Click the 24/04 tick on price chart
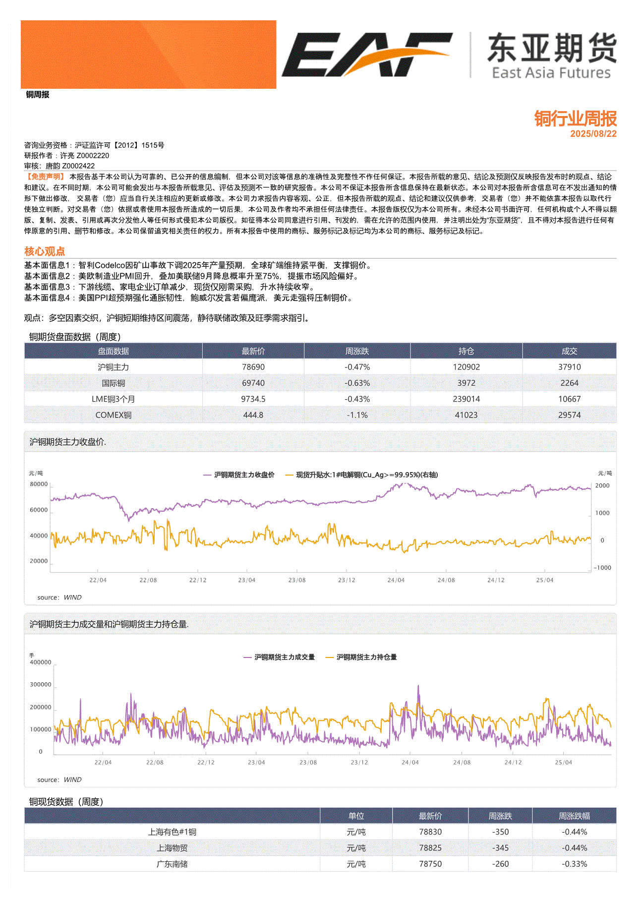This screenshot has width=640, height=897. pos(396,580)
